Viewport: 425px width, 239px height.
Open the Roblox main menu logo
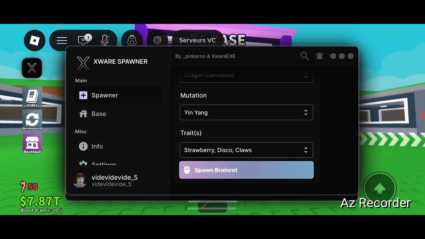pos(35,40)
